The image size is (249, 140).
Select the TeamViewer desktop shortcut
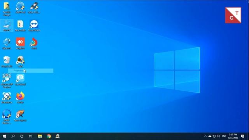tap(34, 26)
